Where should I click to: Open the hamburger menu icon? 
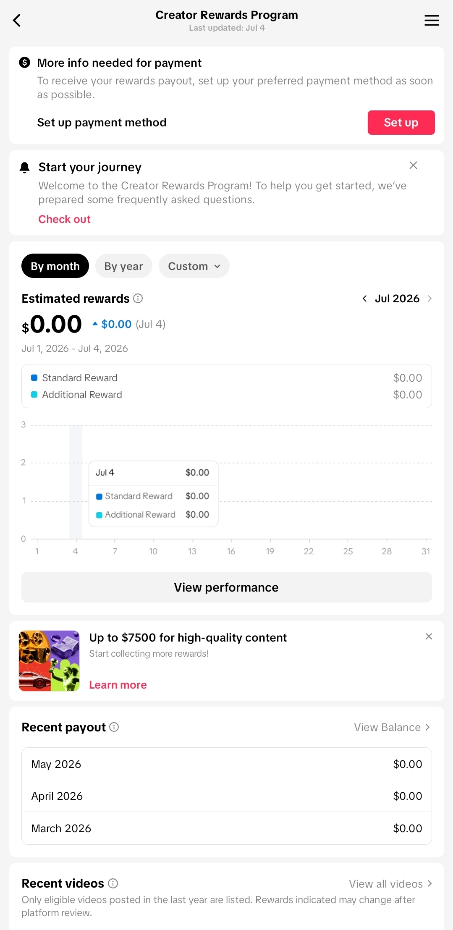[432, 20]
